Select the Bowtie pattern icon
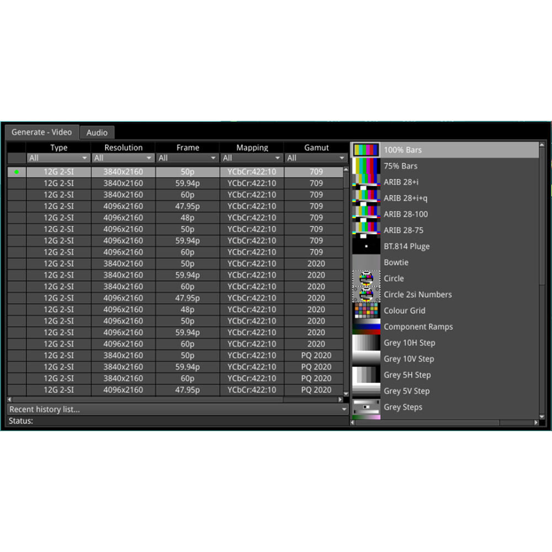552x552 pixels. [366, 262]
